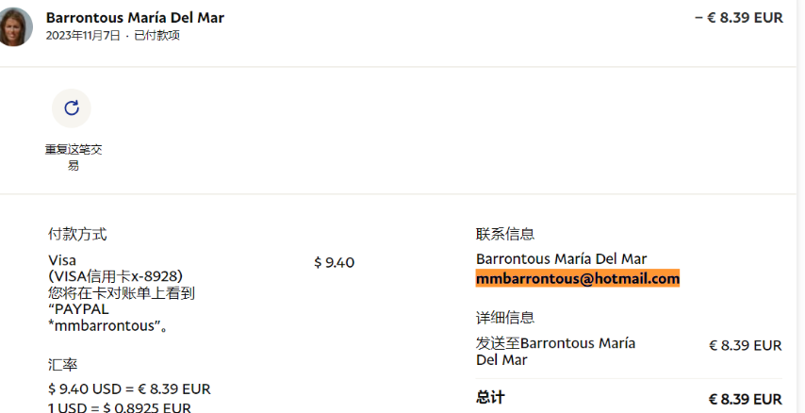
Task: Click the 详细信息 details heading
Action: point(505,318)
